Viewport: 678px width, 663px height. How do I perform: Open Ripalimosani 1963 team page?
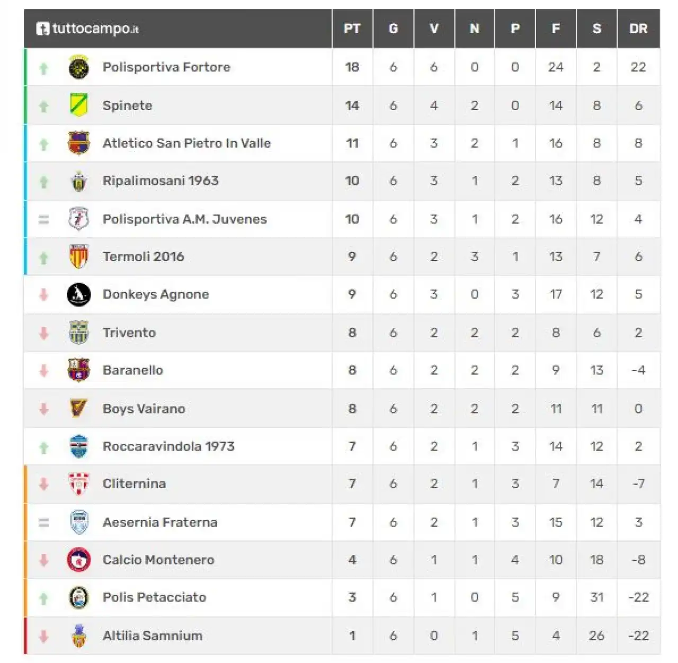pyautogui.click(x=160, y=181)
